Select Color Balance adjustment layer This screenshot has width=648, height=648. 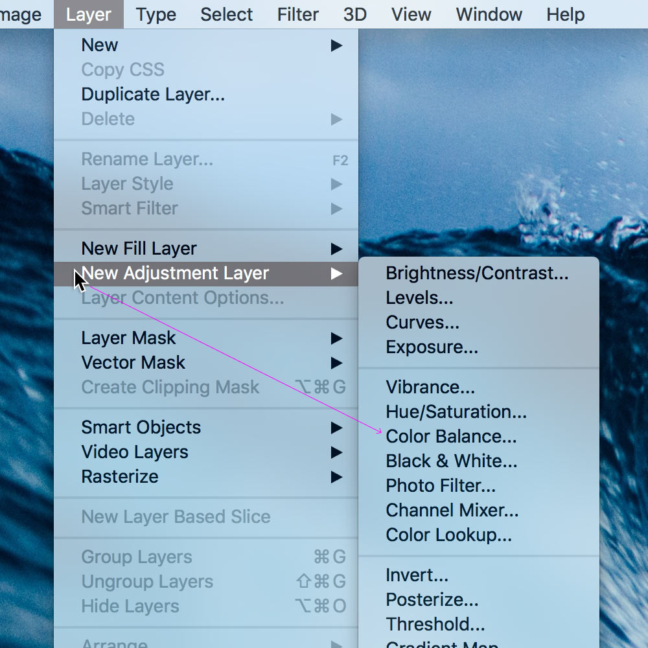451,437
